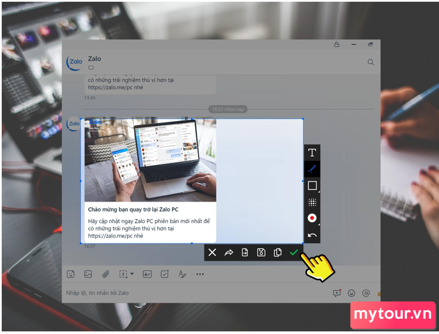Click the create task checkbox icon
439x334 pixels.
(164, 274)
